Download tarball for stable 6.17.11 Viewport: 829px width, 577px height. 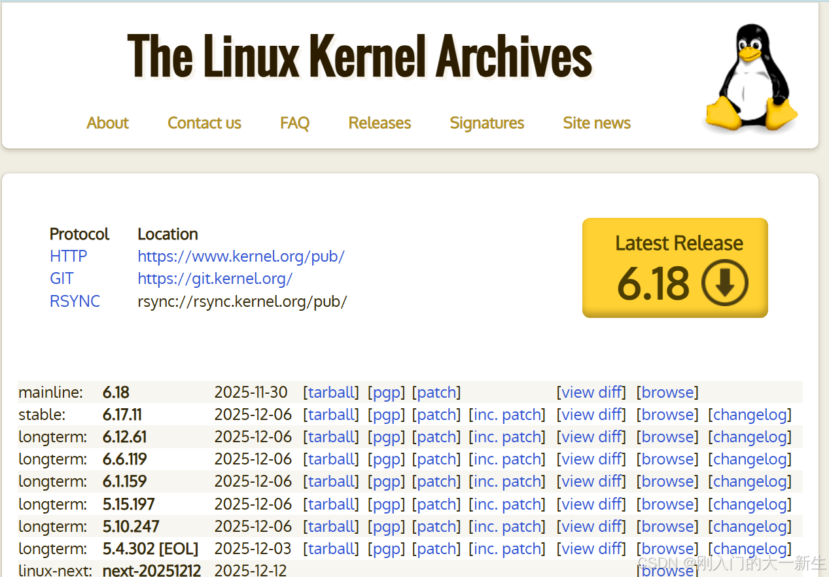point(330,415)
